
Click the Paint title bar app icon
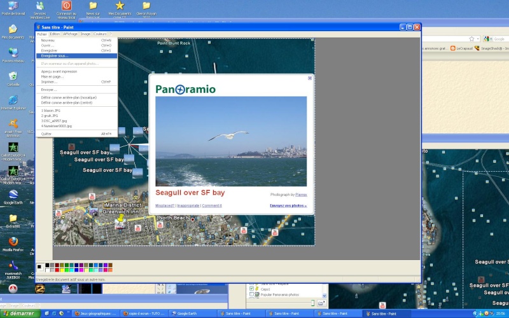point(38,27)
